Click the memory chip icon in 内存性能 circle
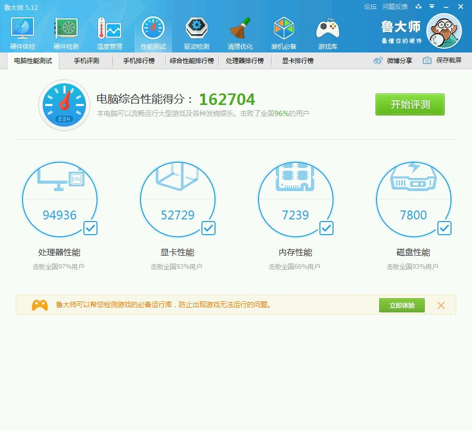Viewport: 472px width, 431px height. pos(295,177)
